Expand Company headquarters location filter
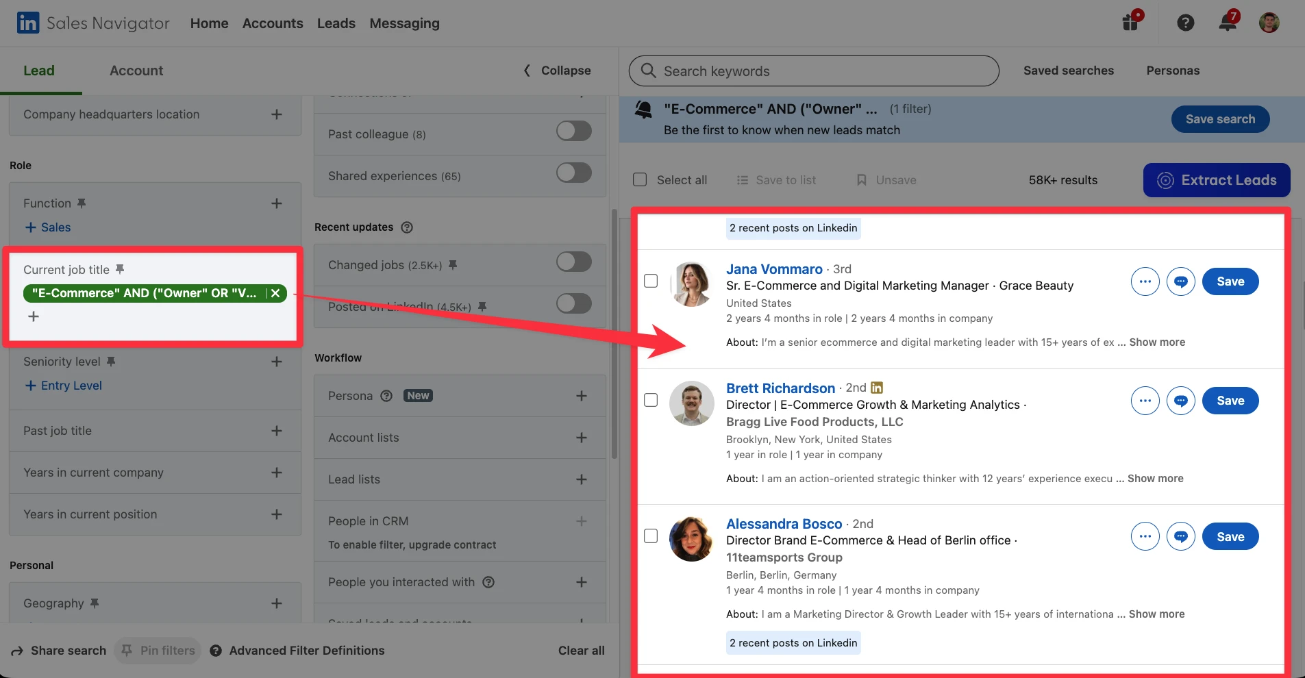 tap(277, 114)
